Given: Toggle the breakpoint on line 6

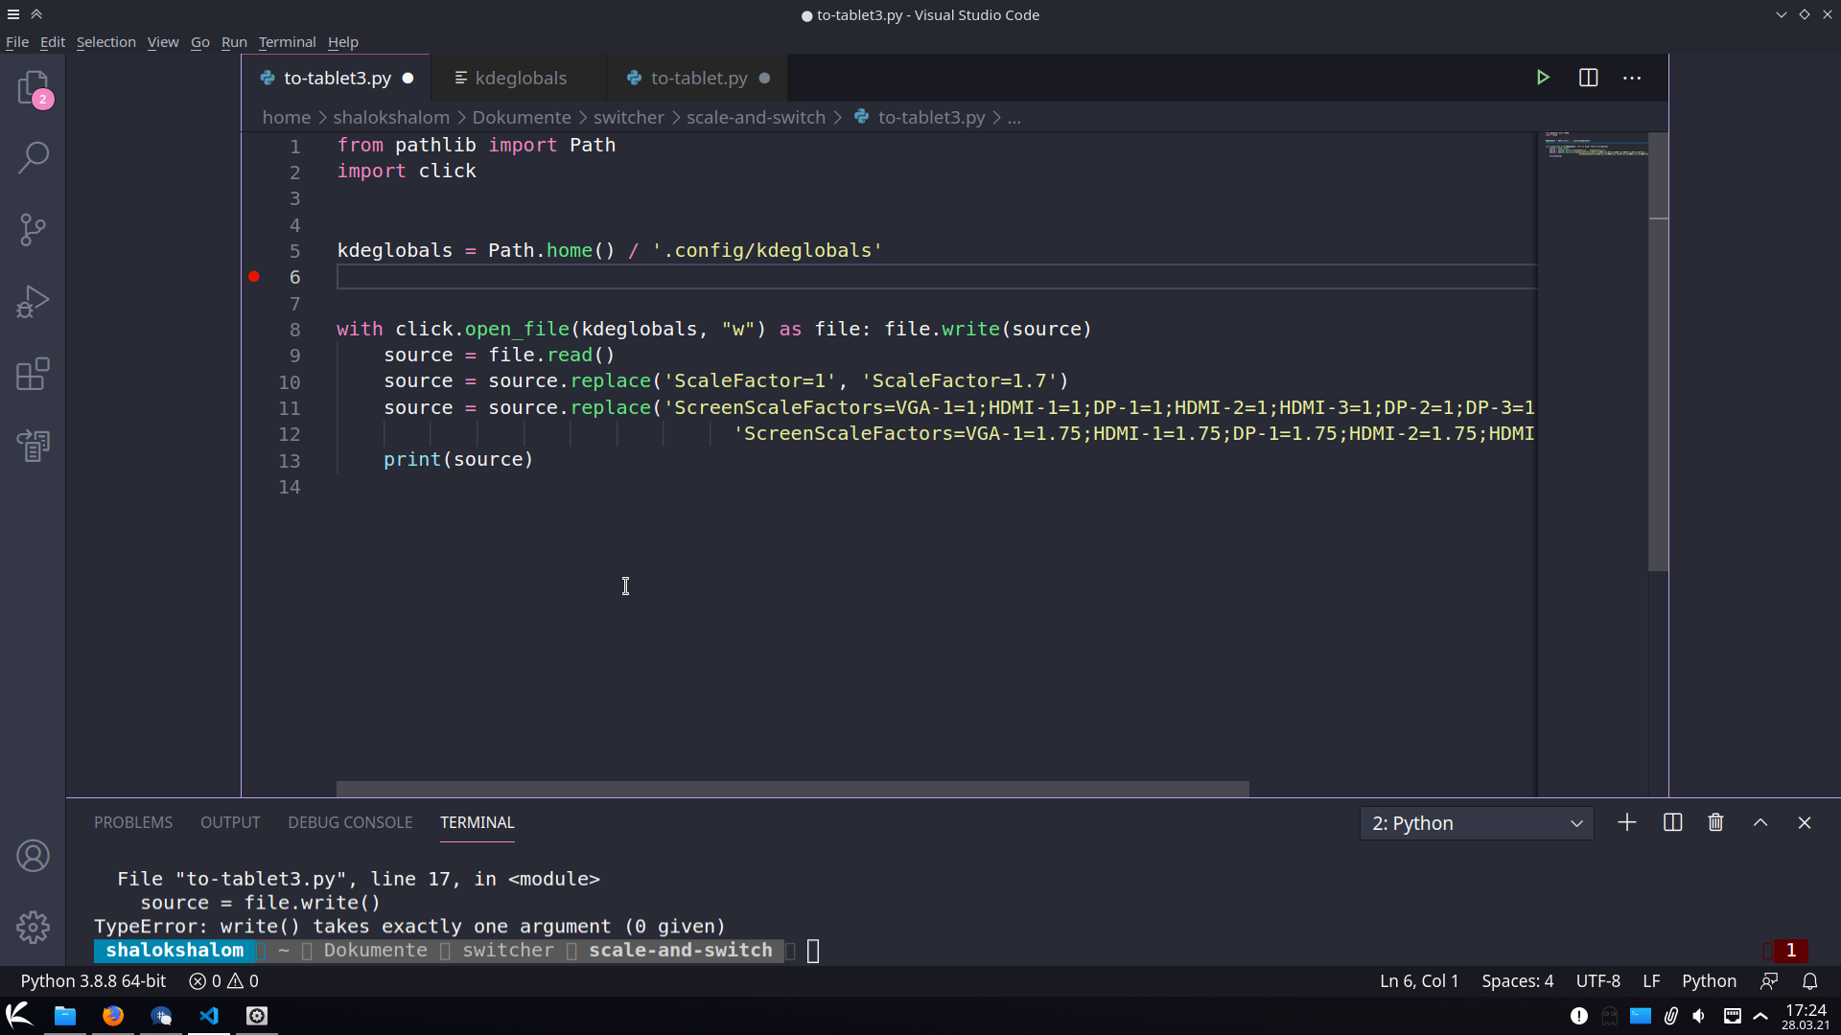Looking at the screenshot, I should point(254,276).
